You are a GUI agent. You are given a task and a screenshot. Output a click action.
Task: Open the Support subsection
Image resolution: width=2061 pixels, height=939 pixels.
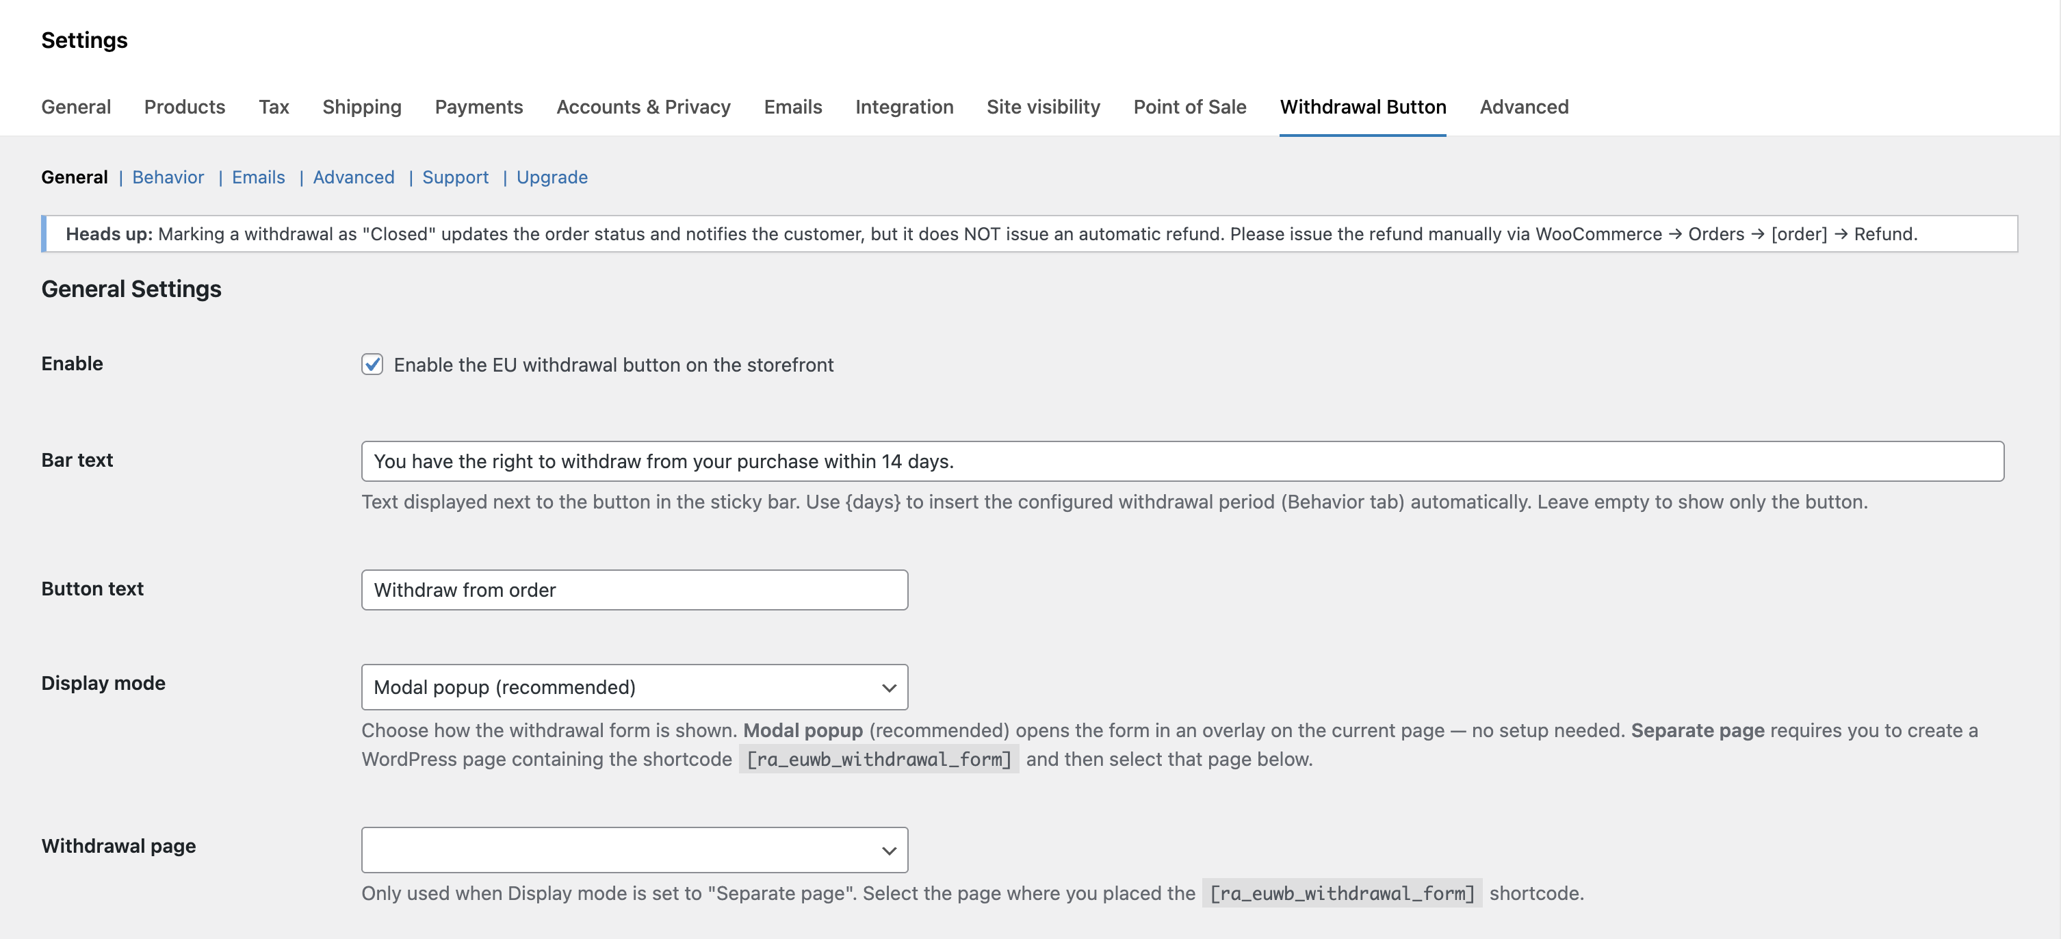pos(455,177)
